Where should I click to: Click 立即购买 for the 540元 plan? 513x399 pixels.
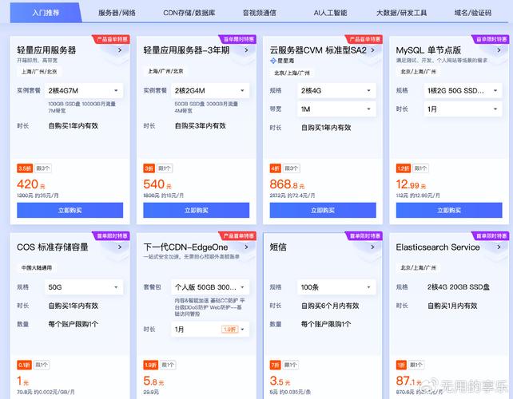[x=197, y=210]
